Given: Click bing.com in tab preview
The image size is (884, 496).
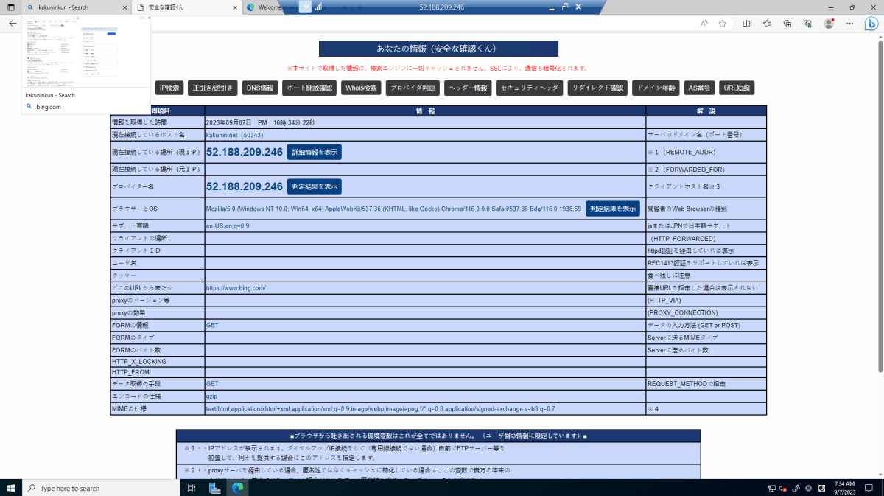Looking at the screenshot, I should coord(48,107).
